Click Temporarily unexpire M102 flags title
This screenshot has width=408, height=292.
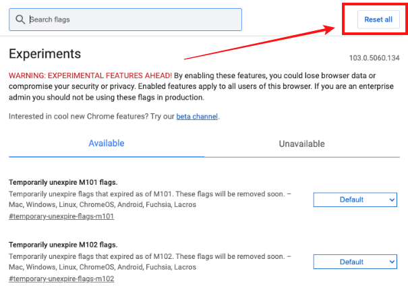click(x=63, y=245)
